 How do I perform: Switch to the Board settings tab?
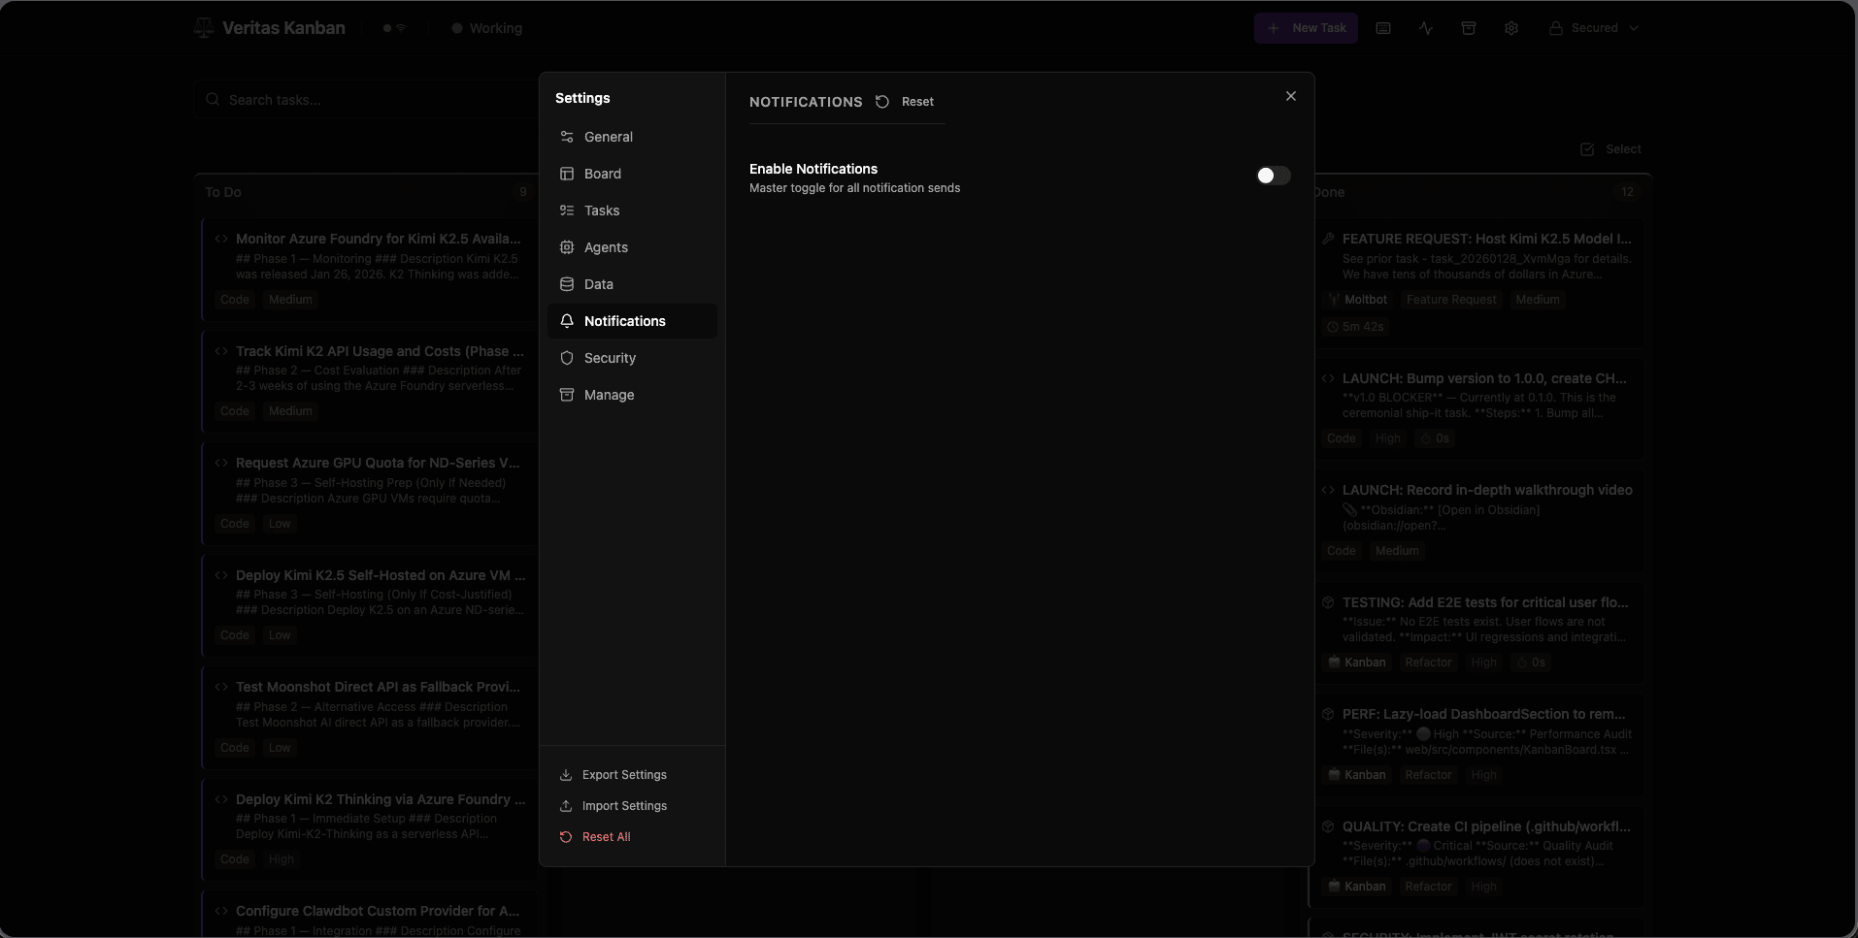pyautogui.click(x=602, y=174)
